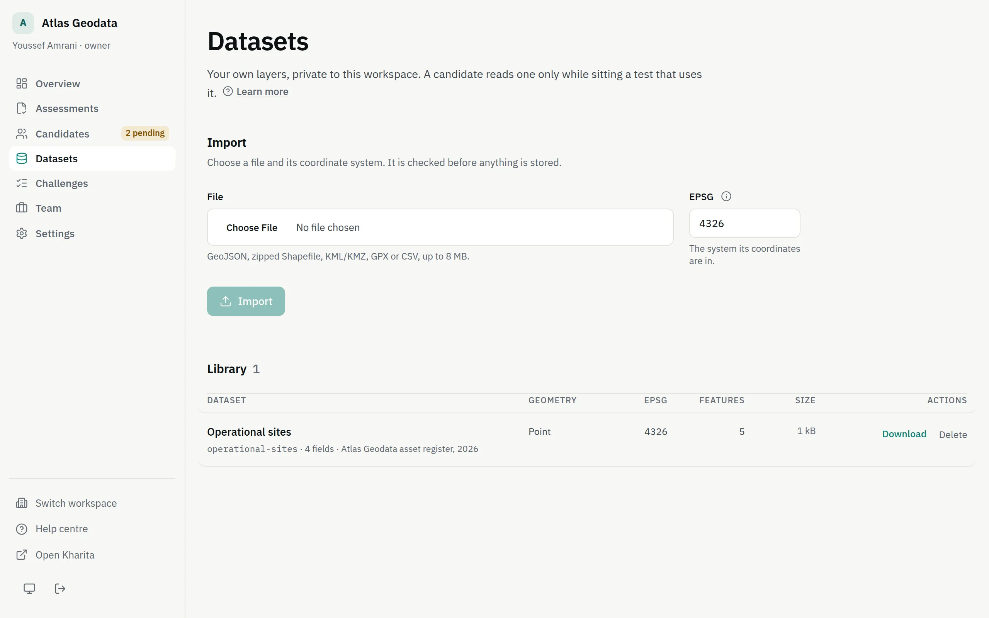Click the Challenges checklist icon

[22, 183]
